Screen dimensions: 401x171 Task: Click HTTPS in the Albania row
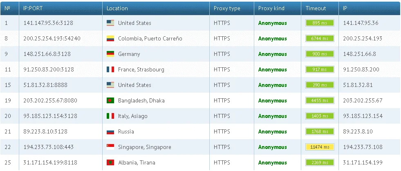[222, 162]
